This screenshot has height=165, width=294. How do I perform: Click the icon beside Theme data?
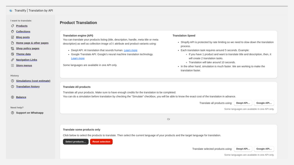12,54
